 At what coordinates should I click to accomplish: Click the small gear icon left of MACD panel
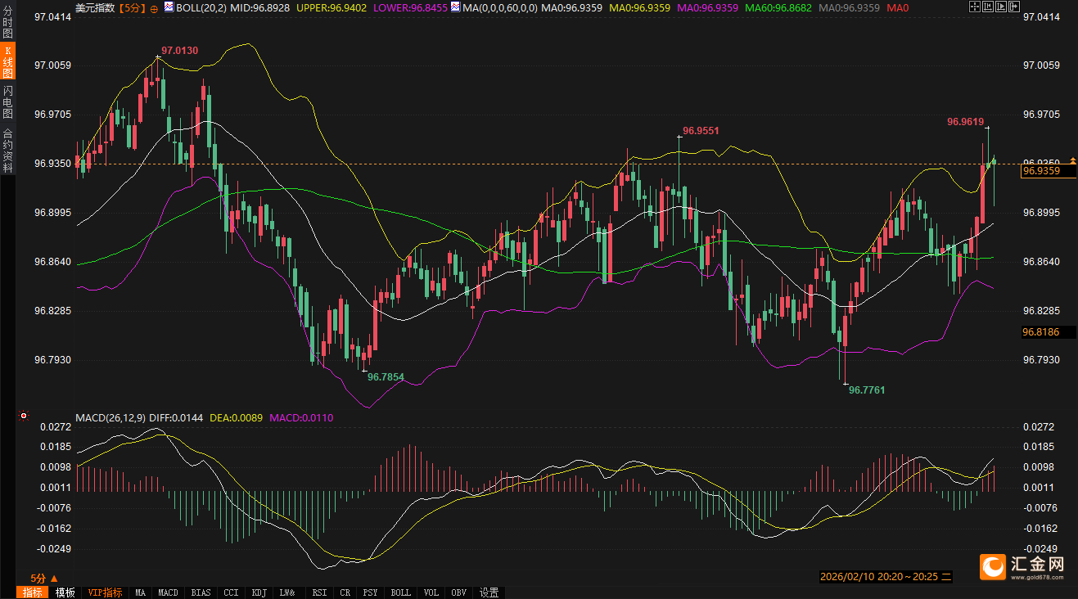[24, 417]
